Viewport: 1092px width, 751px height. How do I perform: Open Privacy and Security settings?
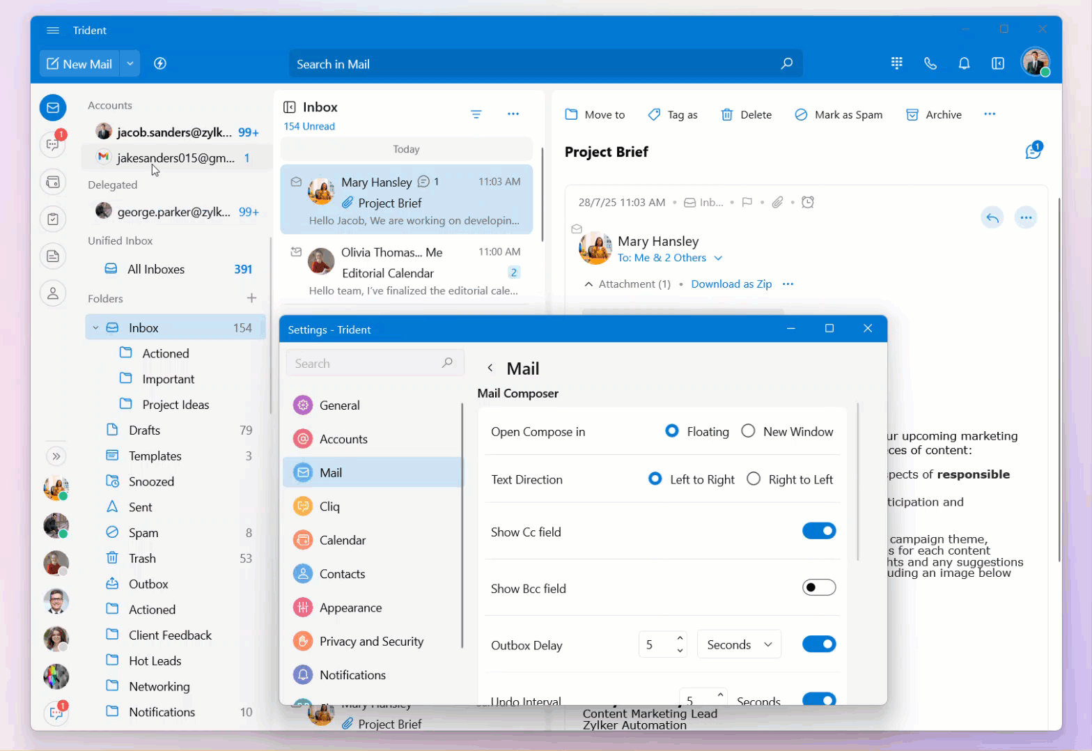[373, 642]
